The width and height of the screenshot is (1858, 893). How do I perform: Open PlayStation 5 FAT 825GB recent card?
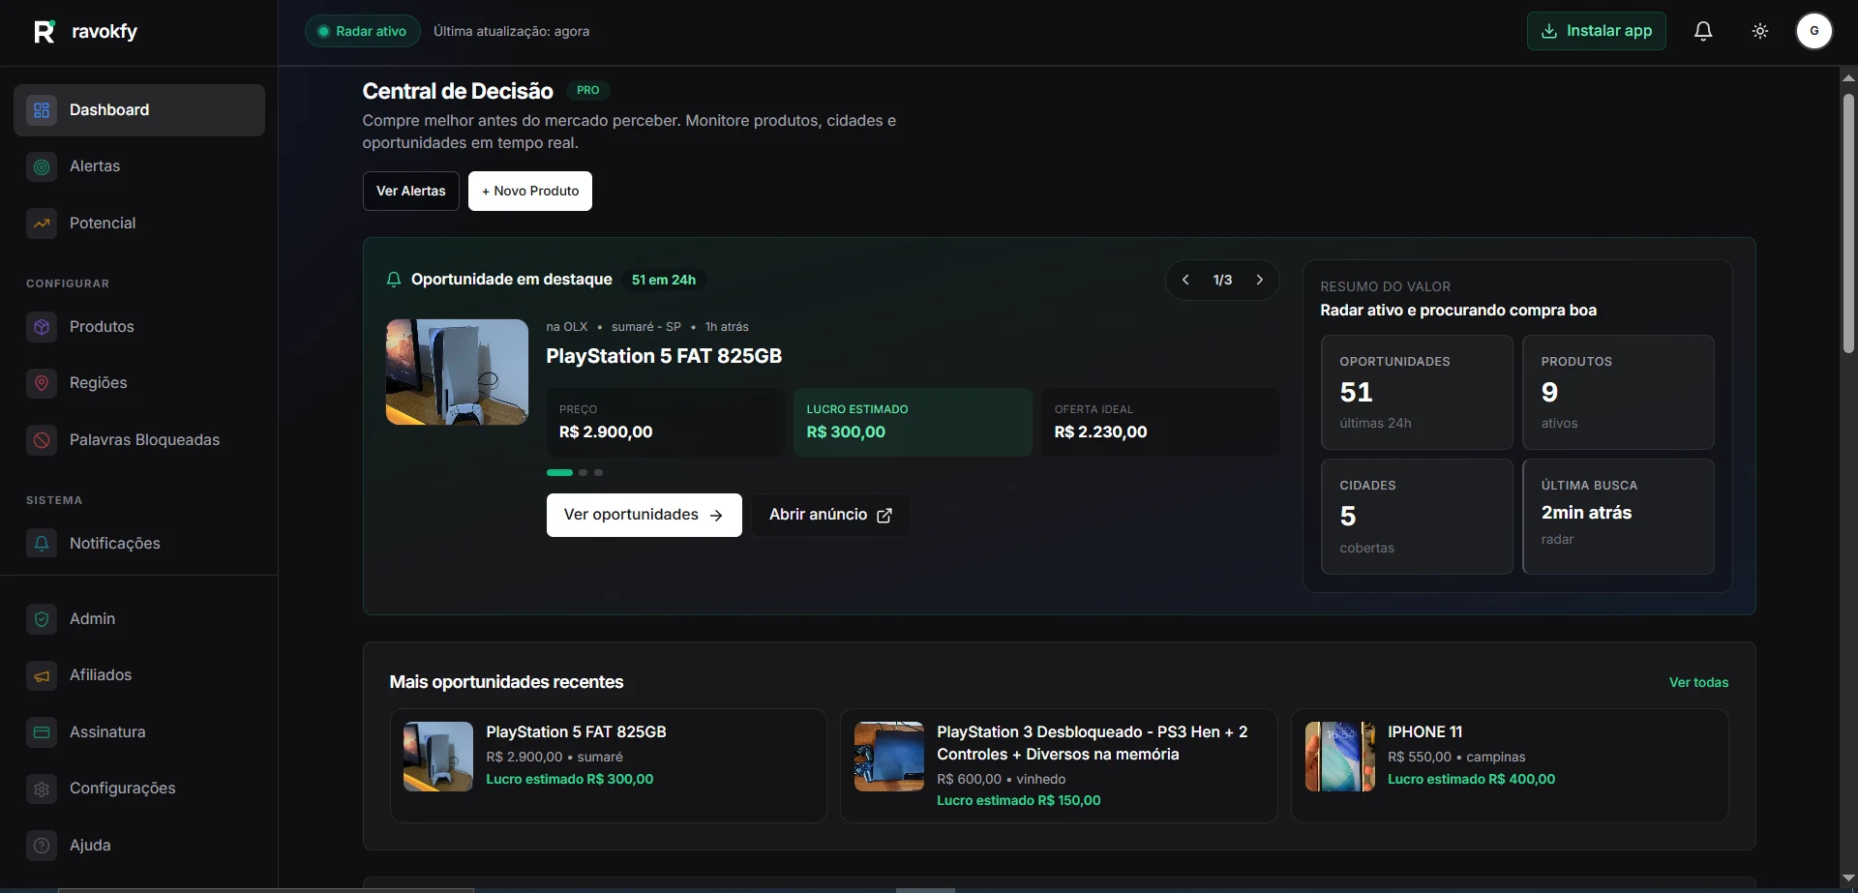[x=609, y=766]
